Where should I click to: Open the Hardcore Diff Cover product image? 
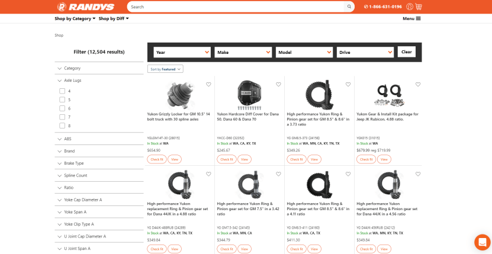pyautogui.click(x=249, y=95)
